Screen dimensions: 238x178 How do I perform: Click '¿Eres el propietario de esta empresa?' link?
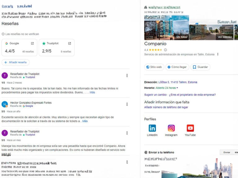(192, 95)
